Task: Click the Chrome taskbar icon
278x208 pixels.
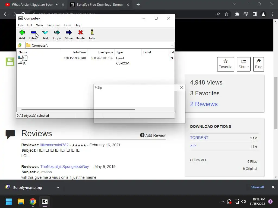Action: [33, 201]
